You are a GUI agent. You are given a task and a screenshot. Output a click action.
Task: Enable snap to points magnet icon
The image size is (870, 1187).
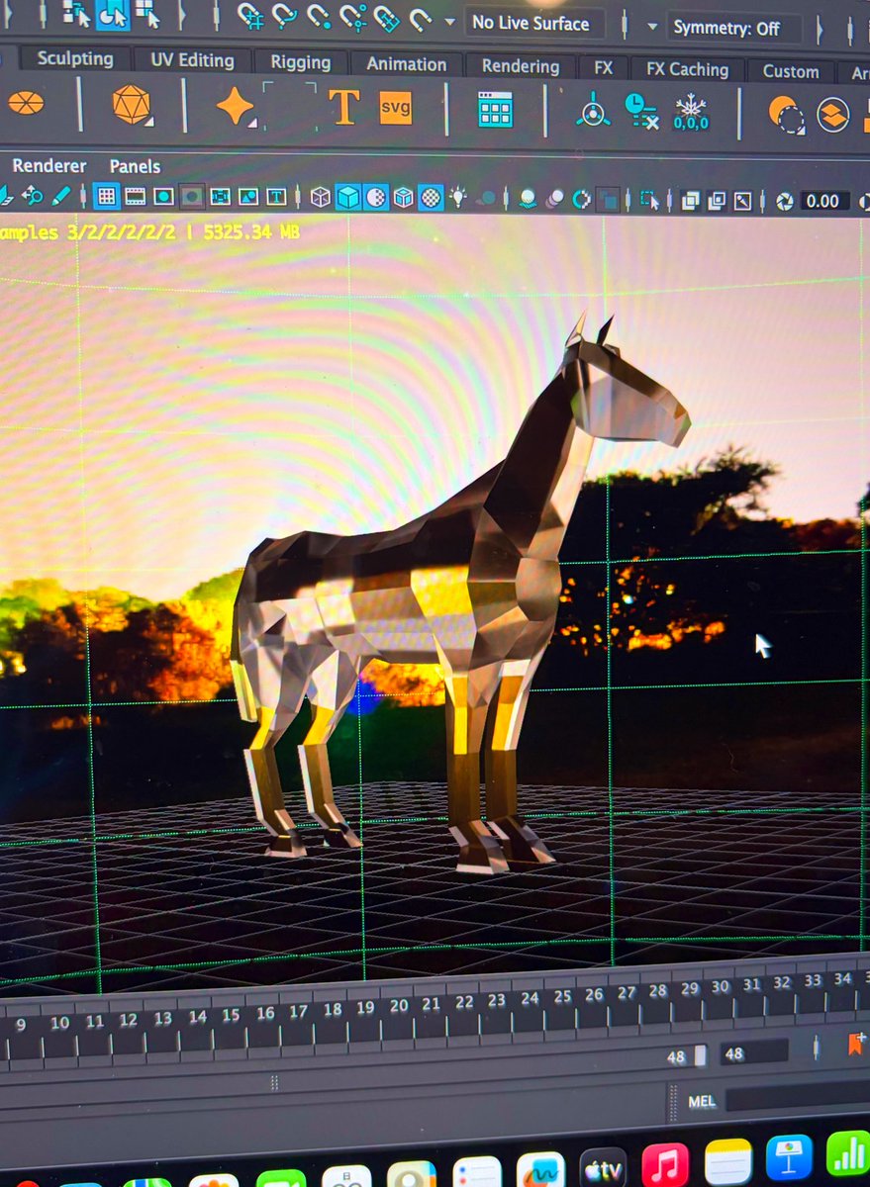(x=319, y=17)
